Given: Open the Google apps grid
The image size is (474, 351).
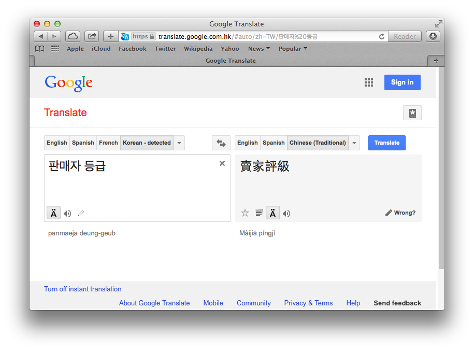Looking at the screenshot, I should tap(369, 82).
